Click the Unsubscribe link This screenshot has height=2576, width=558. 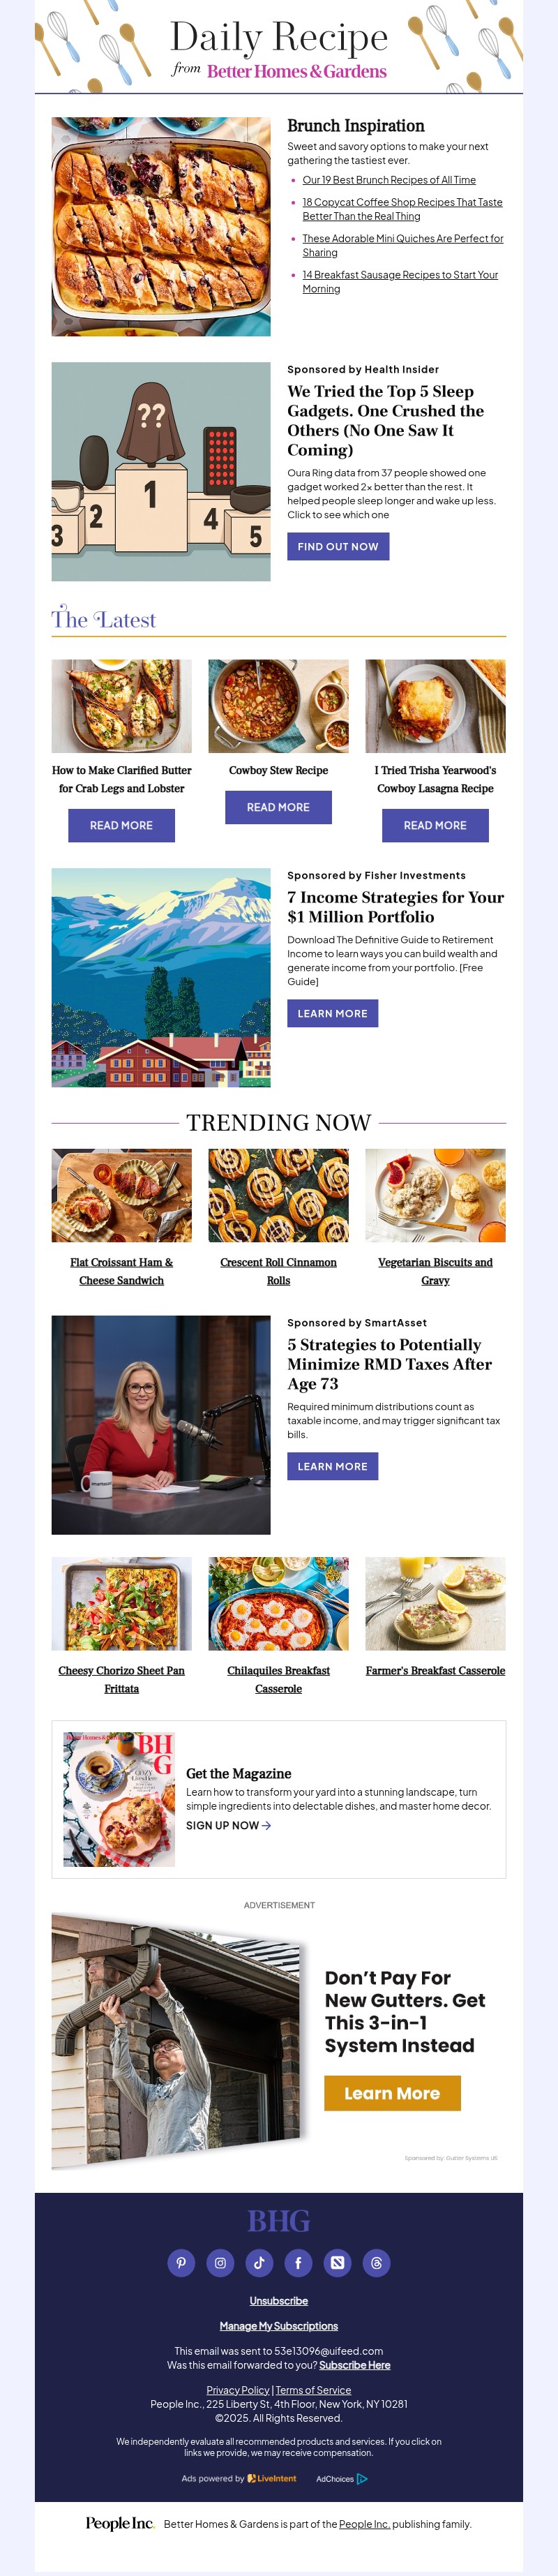coord(279,2301)
